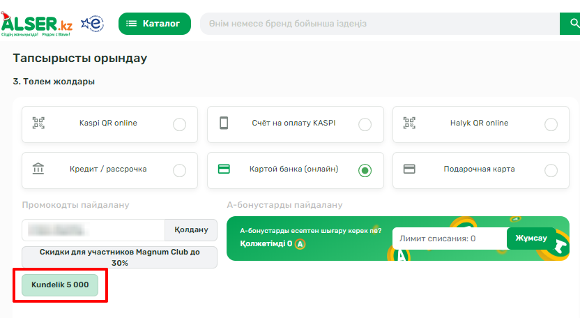This screenshot has width=580, height=318.
Task: Click the green bank card icon
Action: [x=224, y=169]
